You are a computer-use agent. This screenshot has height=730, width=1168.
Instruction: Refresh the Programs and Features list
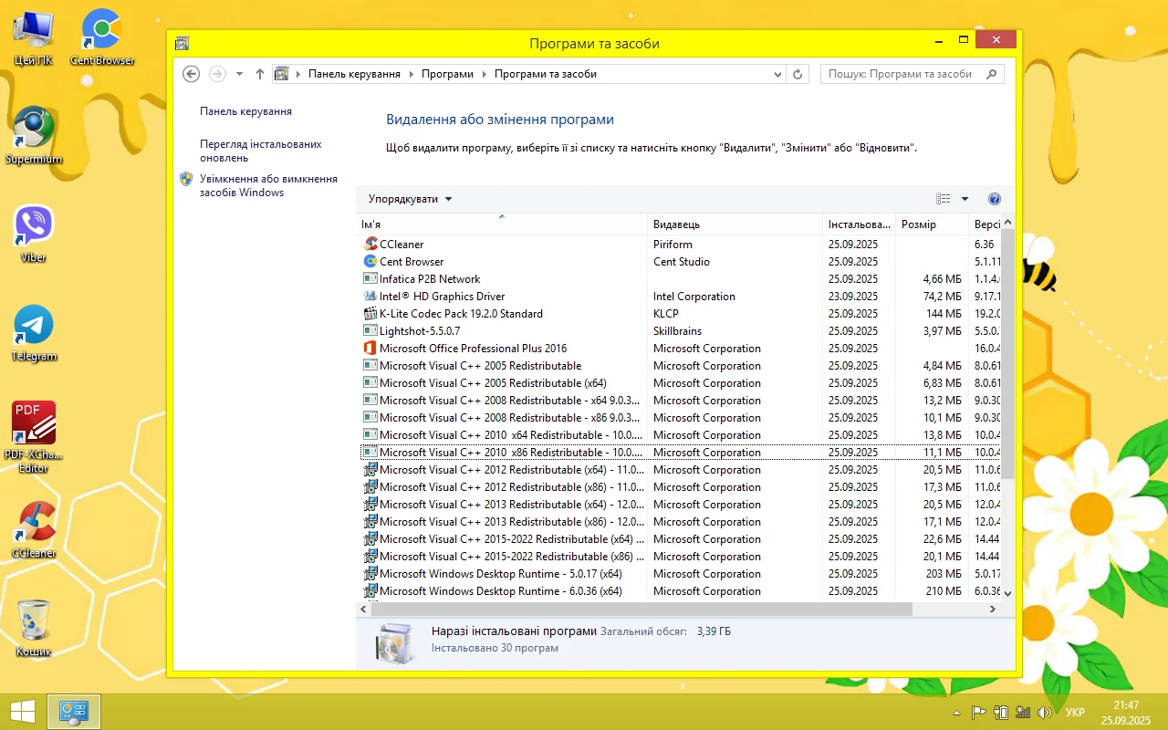798,74
